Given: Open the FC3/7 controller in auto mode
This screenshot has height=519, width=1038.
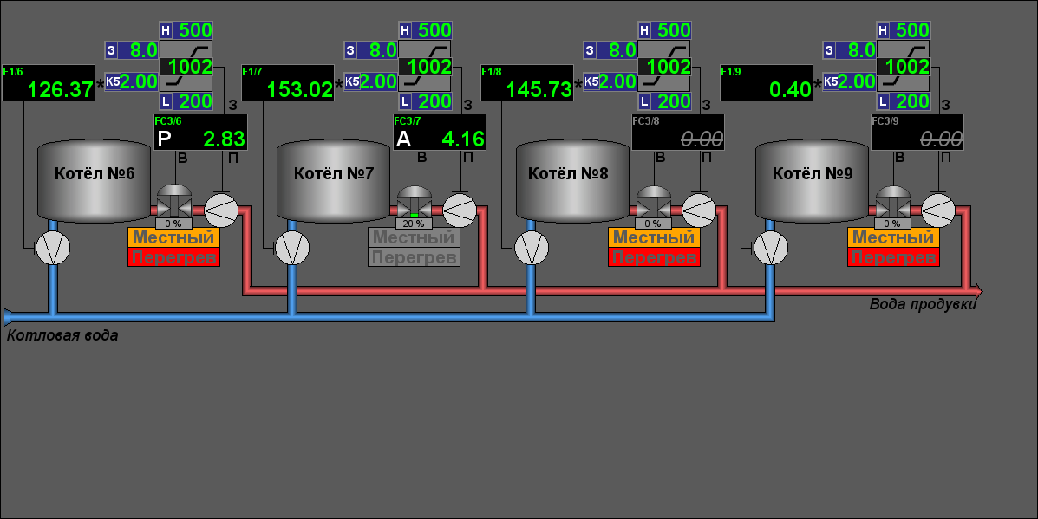Looking at the screenshot, I should tap(440, 133).
